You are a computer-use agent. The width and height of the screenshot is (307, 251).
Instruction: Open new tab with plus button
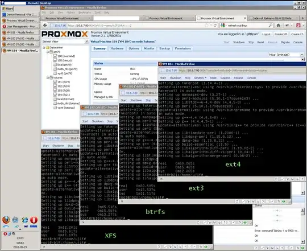click(x=302, y=18)
